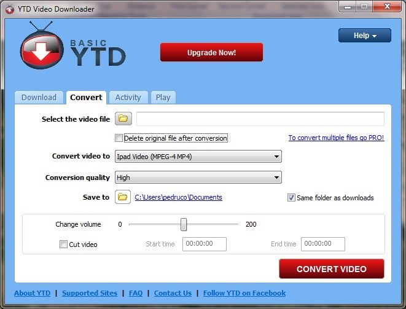This screenshot has width=406, height=309.
Task: Click the video file path input field
Action: [x=260, y=119]
